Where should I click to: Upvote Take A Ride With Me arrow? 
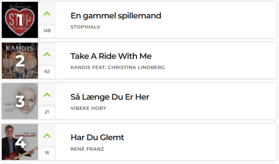pos(47,54)
